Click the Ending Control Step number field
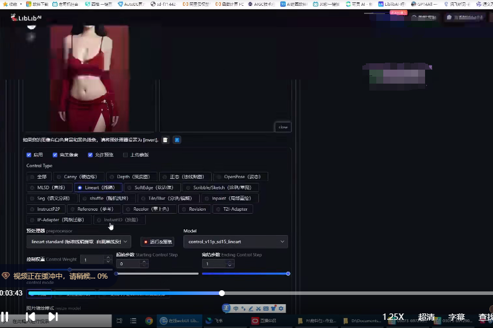The image size is (493, 328). (214, 264)
